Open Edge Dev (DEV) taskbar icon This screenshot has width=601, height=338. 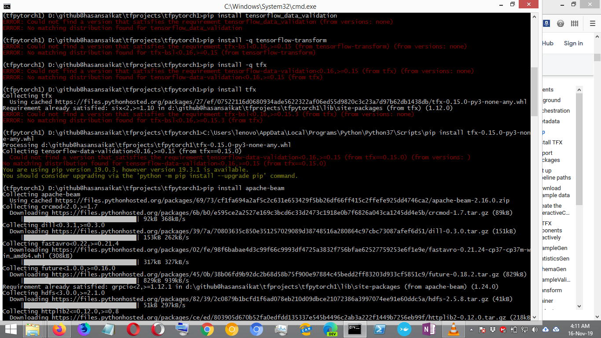click(x=330, y=330)
